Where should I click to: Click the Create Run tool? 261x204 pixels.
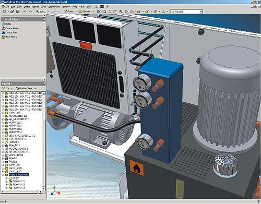pos(9,32)
